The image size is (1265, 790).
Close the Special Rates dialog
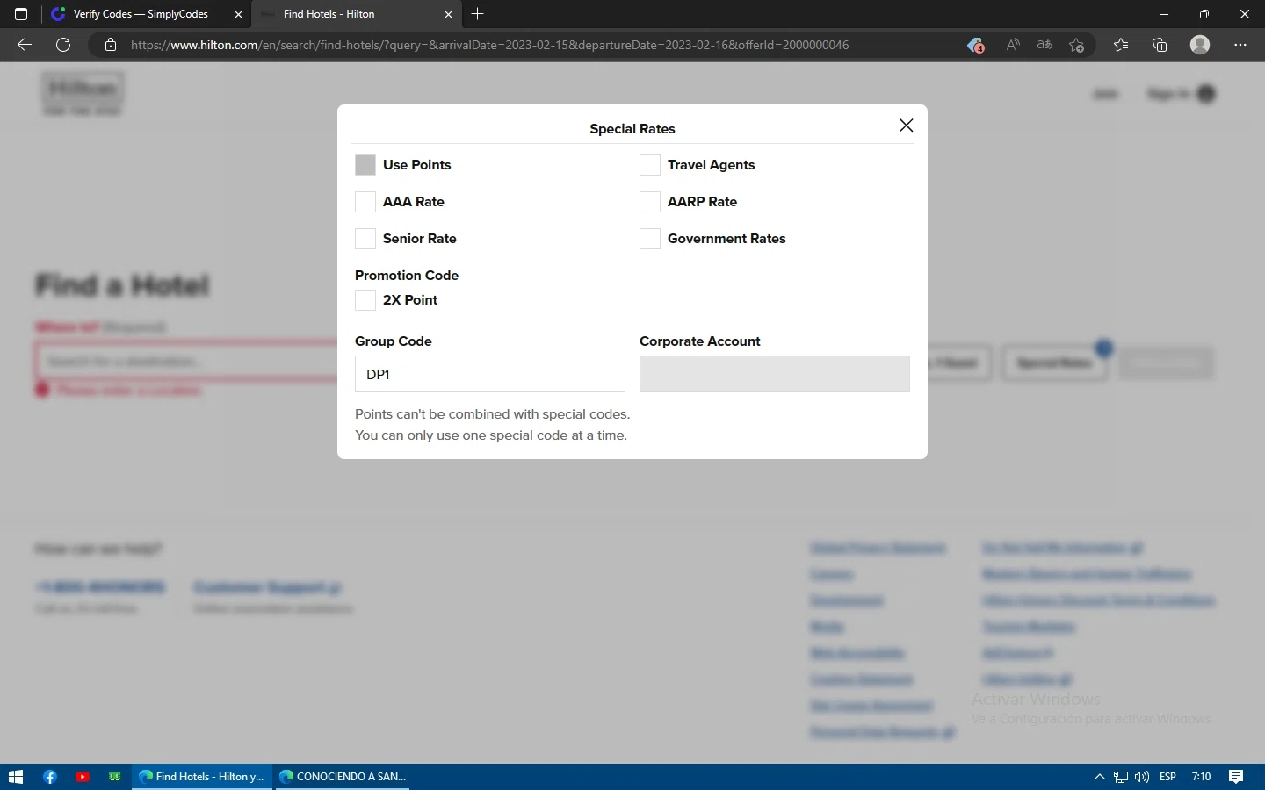(907, 126)
